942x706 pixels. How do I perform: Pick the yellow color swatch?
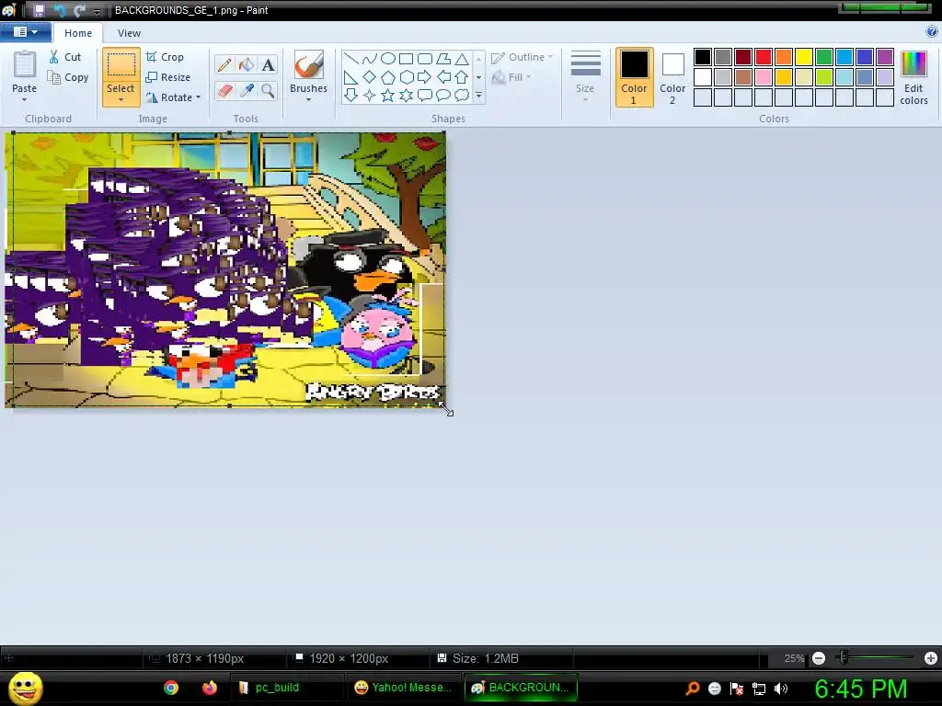pos(804,57)
